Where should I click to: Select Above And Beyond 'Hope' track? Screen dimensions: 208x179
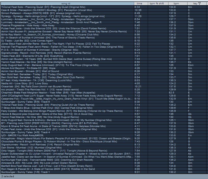pos(103,68)
